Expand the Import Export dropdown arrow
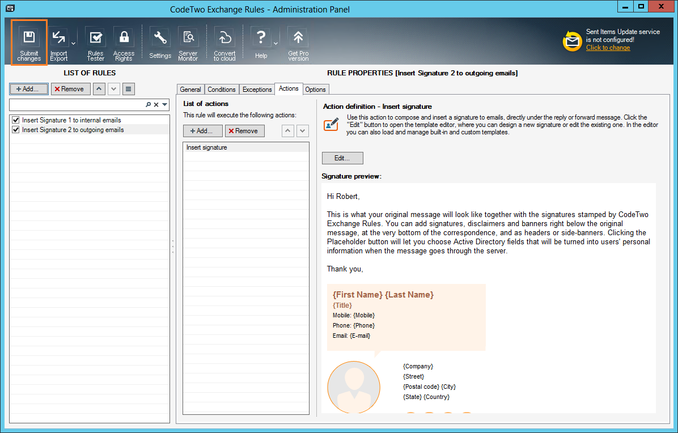This screenshot has width=678, height=433. [x=74, y=44]
